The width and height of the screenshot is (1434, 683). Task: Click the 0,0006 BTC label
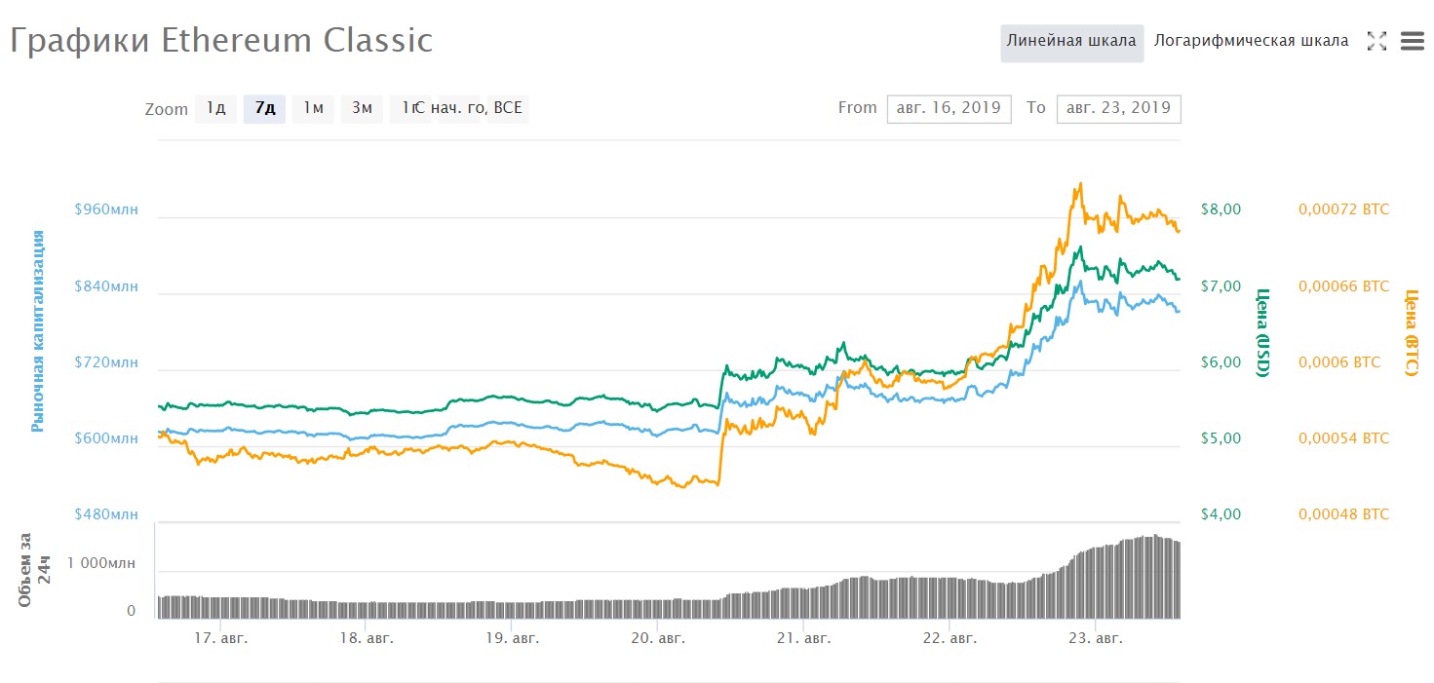pyautogui.click(x=1339, y=362)
